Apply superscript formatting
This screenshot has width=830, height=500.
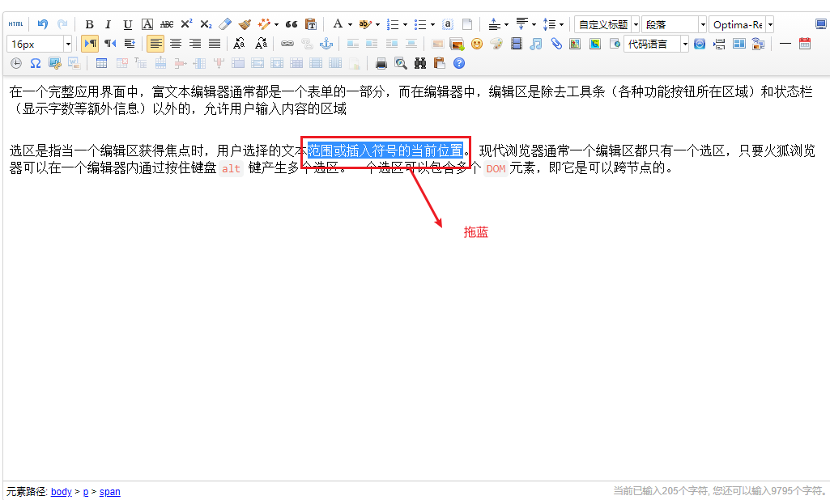(x=186, y=24)
